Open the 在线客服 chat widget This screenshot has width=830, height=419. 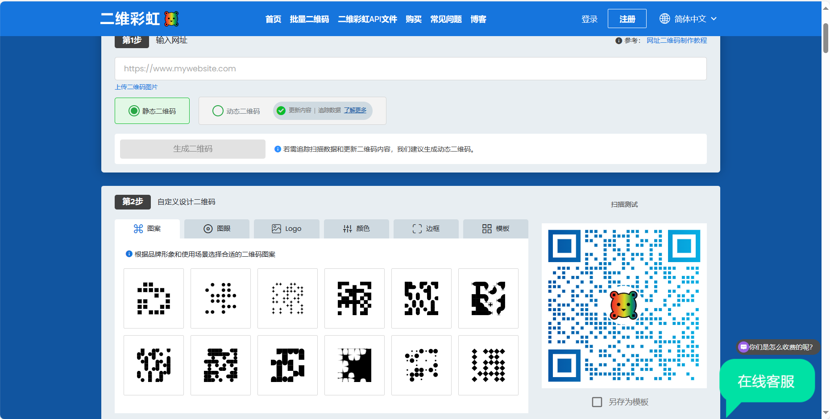(x=766, y=382)
